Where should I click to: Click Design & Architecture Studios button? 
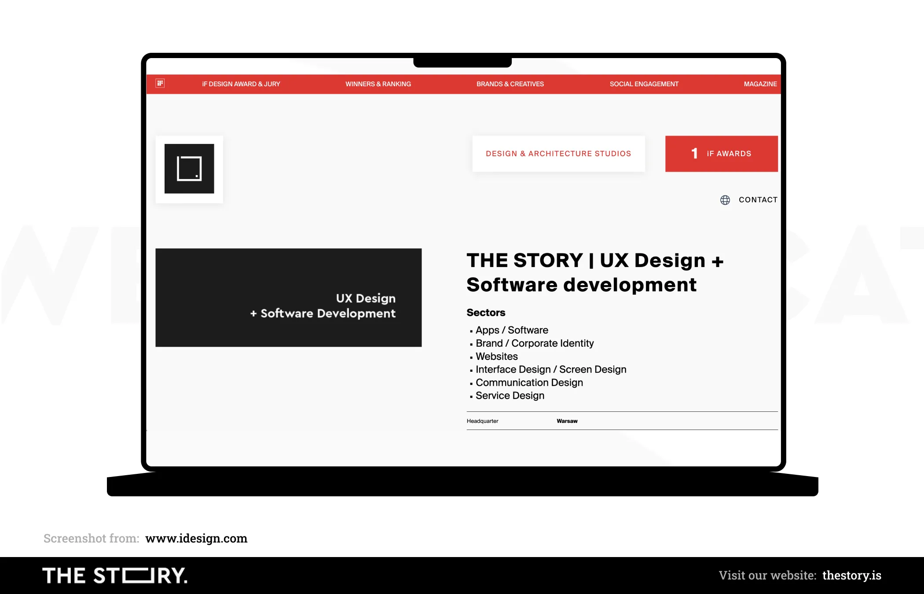point(558,154)
